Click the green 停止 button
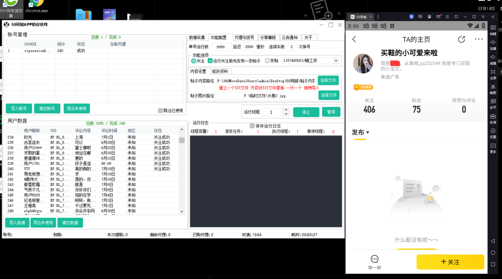 point(306,112)
